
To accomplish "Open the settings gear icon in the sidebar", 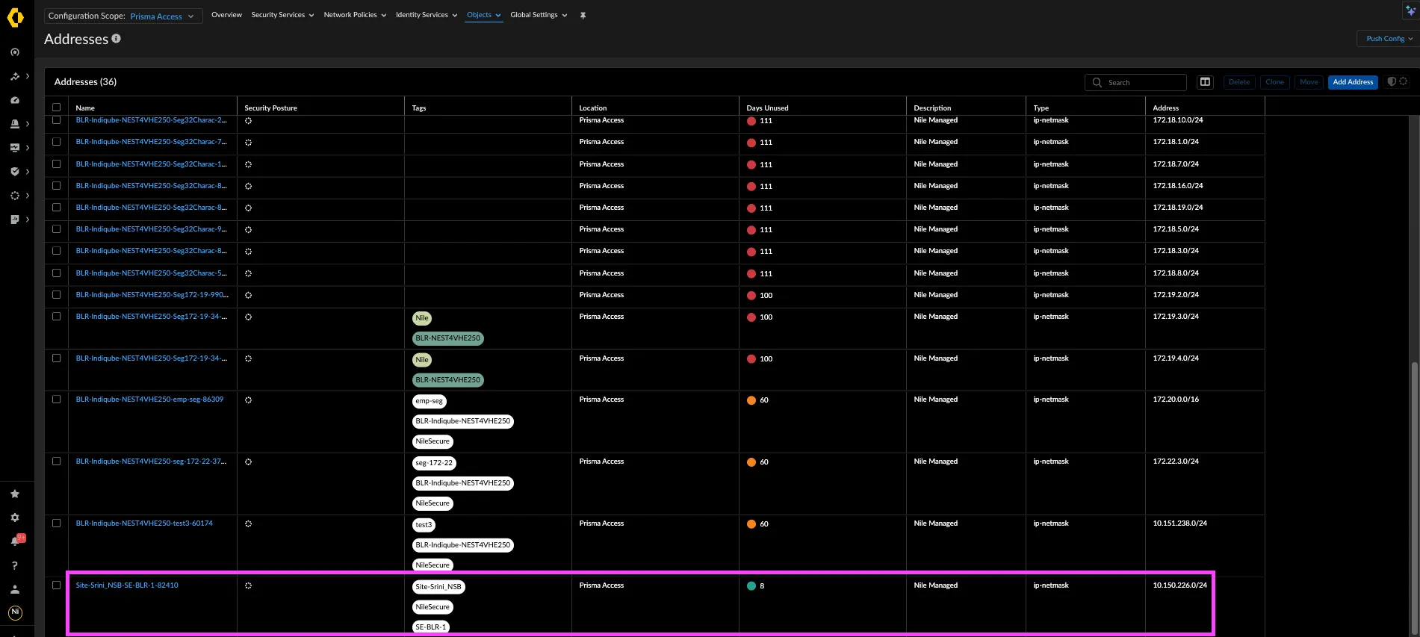I will coord(15,518).
